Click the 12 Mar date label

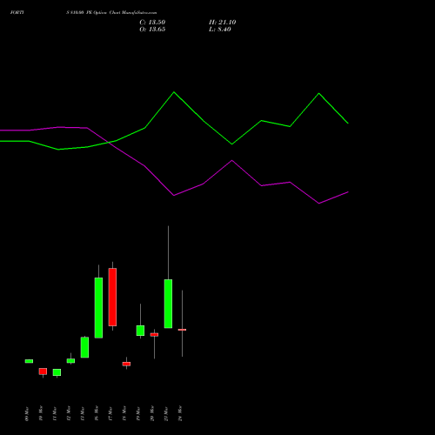[x=69, y=413]
